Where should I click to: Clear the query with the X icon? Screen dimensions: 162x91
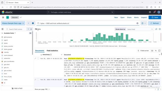tap(137, 23)
